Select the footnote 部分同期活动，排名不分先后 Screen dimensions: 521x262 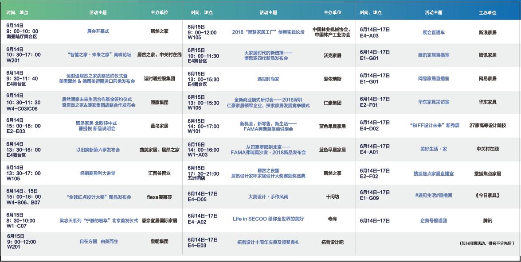coord(487,243)
